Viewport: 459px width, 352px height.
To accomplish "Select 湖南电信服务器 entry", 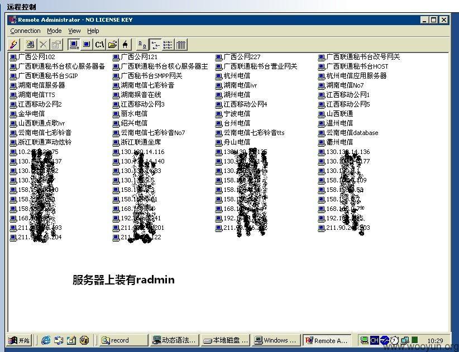I will pos(37,85).
